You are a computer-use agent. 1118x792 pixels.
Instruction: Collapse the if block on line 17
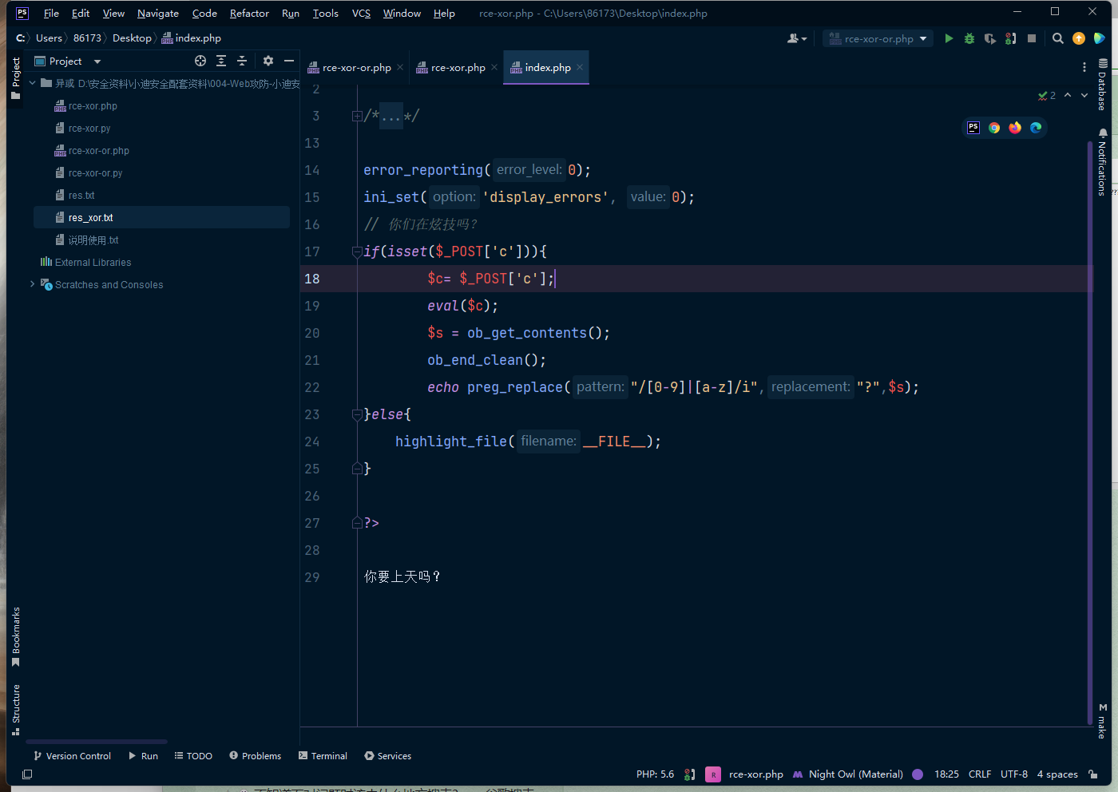click(357, 251)
